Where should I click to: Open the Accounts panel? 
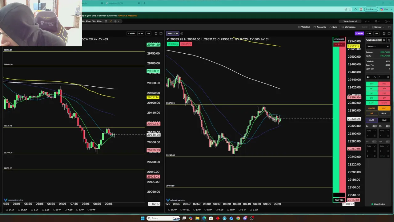320,27
